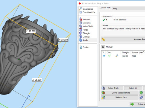Open the Normals fixing page
Screen dimensions: 145x108
click(85, 19)
